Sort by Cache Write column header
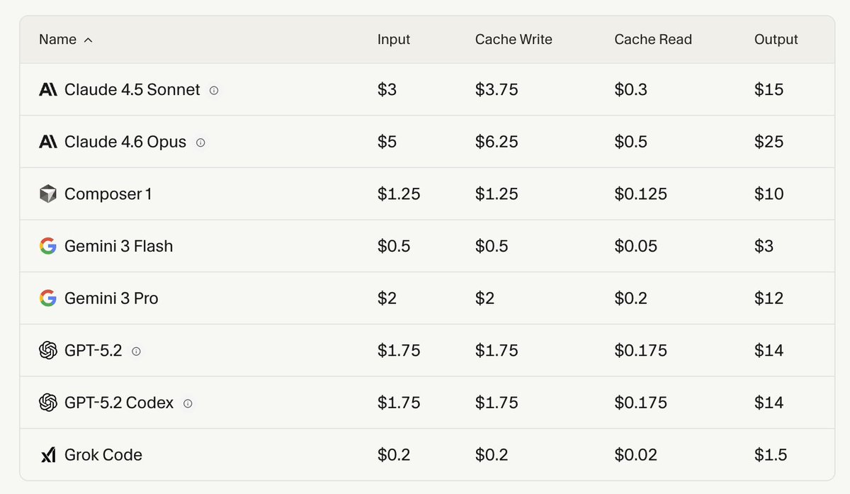The height and width of the screenshot is (494, 850). pos(513,40)
